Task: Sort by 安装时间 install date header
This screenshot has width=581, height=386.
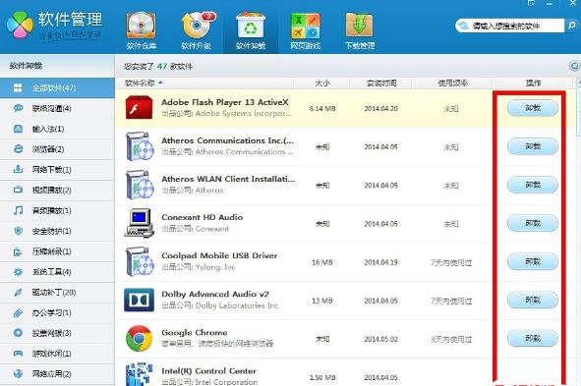Action: 381,83
